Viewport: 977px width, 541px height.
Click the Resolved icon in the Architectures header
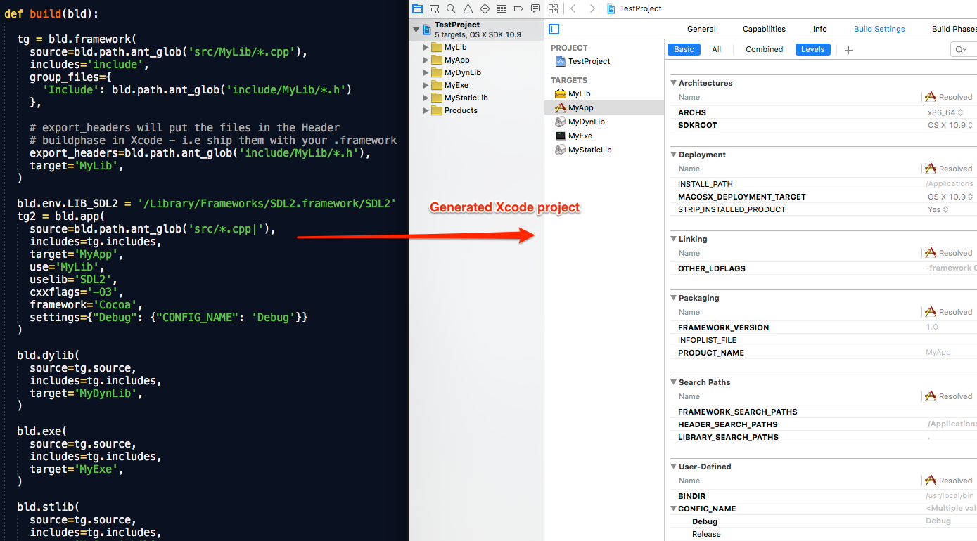point(931,97)
